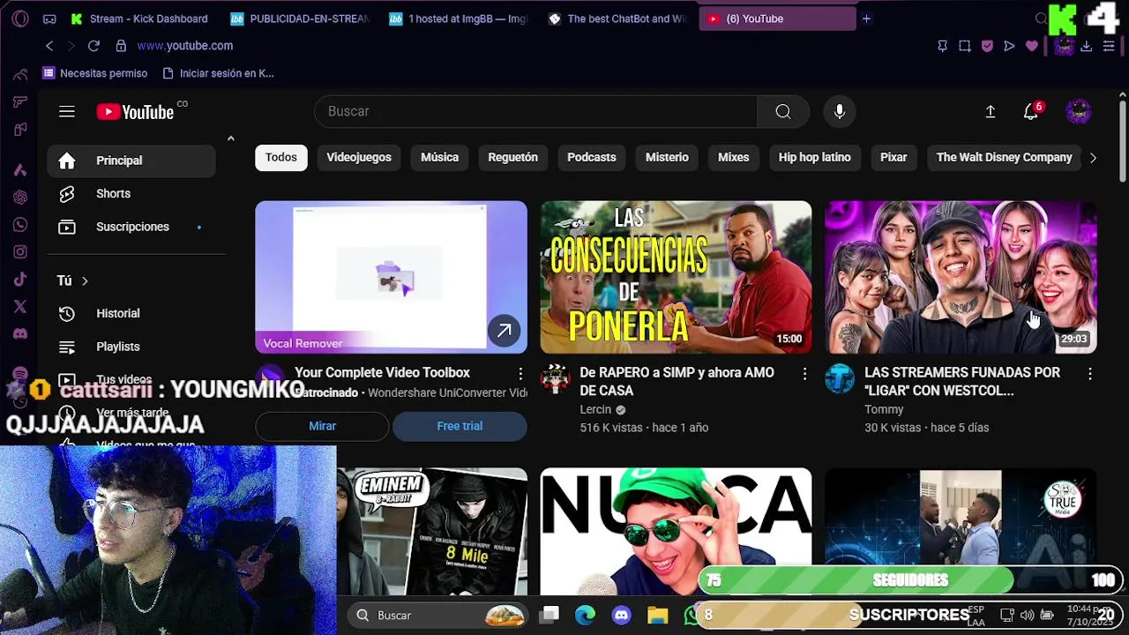Select the Podcasts filter chip
This screenshot has width=1129, height=635.
(x=592, y=157)
